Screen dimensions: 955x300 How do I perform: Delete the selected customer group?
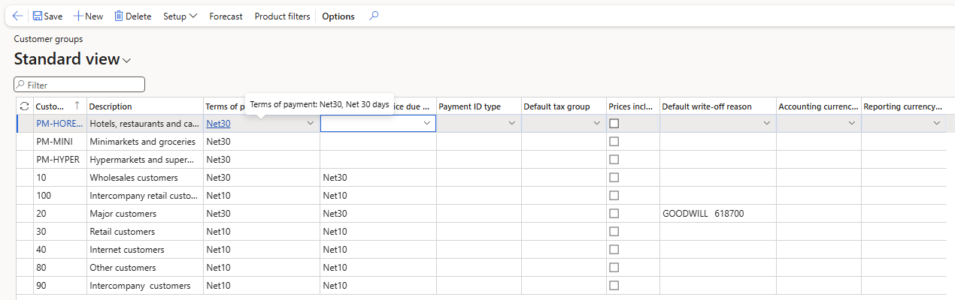tap(132, 16)
